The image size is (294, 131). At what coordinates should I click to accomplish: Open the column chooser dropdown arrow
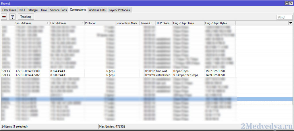[x=291, y=23]
